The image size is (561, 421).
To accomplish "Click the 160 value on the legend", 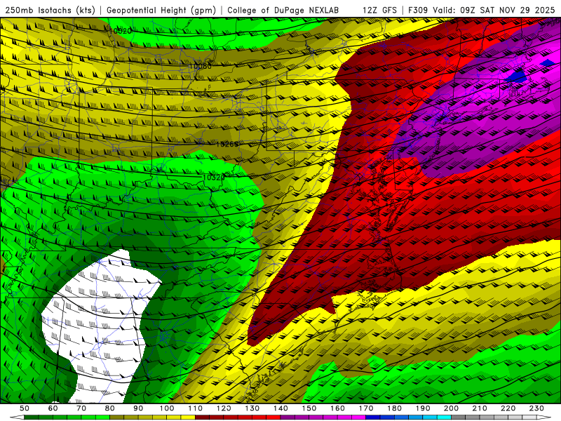I will point(337,408).
